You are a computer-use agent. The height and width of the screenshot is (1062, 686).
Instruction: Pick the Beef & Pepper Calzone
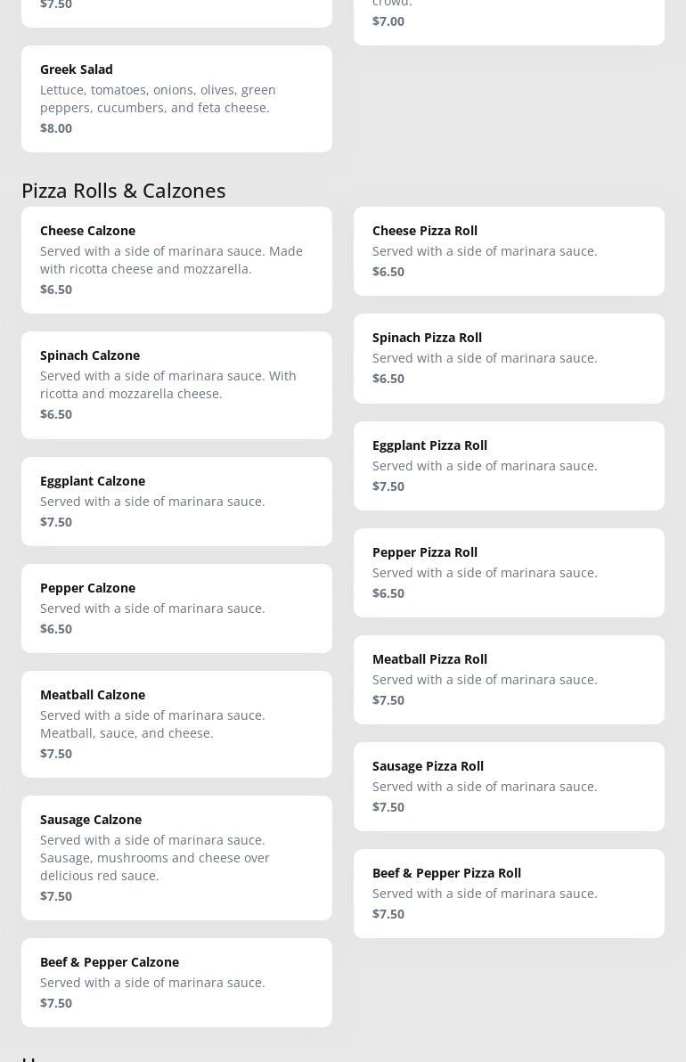pos(176,982)
